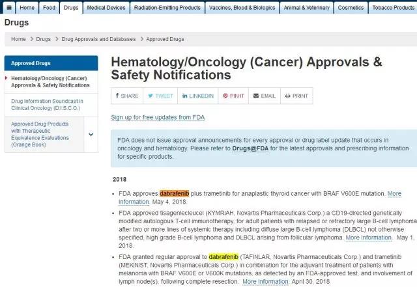Click the 2018 year heading
The image size is (417, 287).
(119, 180)
